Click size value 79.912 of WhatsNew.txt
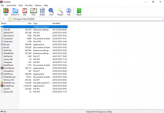 point(29,77)
